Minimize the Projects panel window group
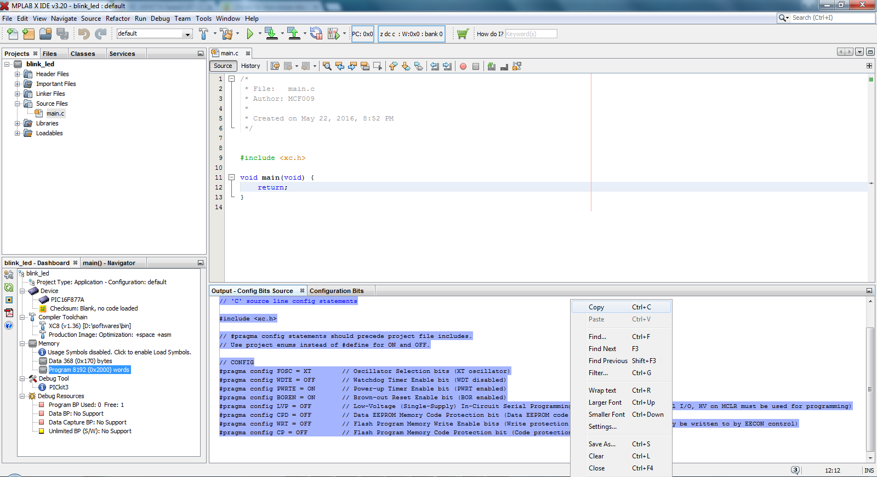877x477 pixels. point(201,54)
